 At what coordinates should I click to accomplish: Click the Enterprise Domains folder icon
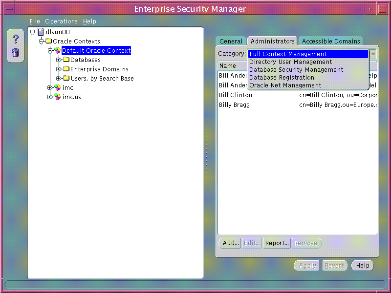pos(66,69)
